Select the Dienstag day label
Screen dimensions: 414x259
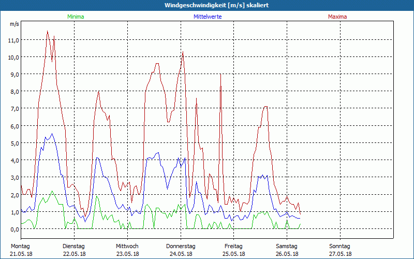(x=74, y=246)
